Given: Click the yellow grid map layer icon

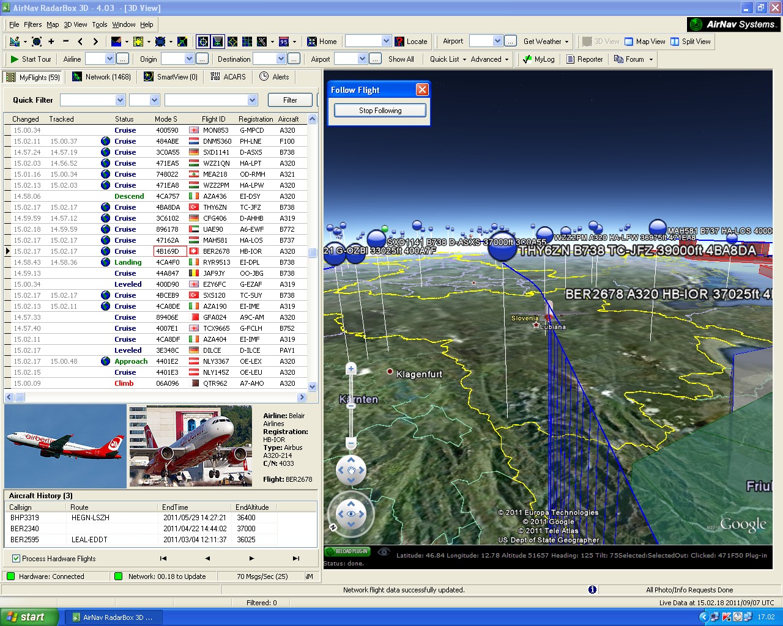Looking at the screenshot, I should pos(138,42).
